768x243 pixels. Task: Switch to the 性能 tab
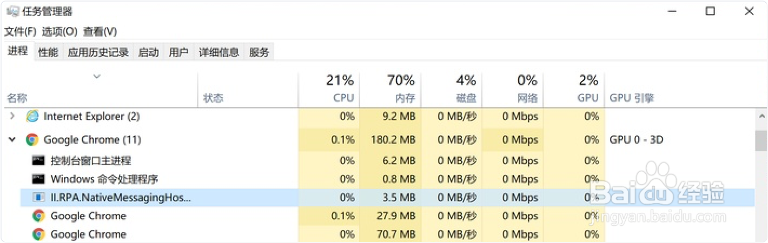[x=48, y=52]
